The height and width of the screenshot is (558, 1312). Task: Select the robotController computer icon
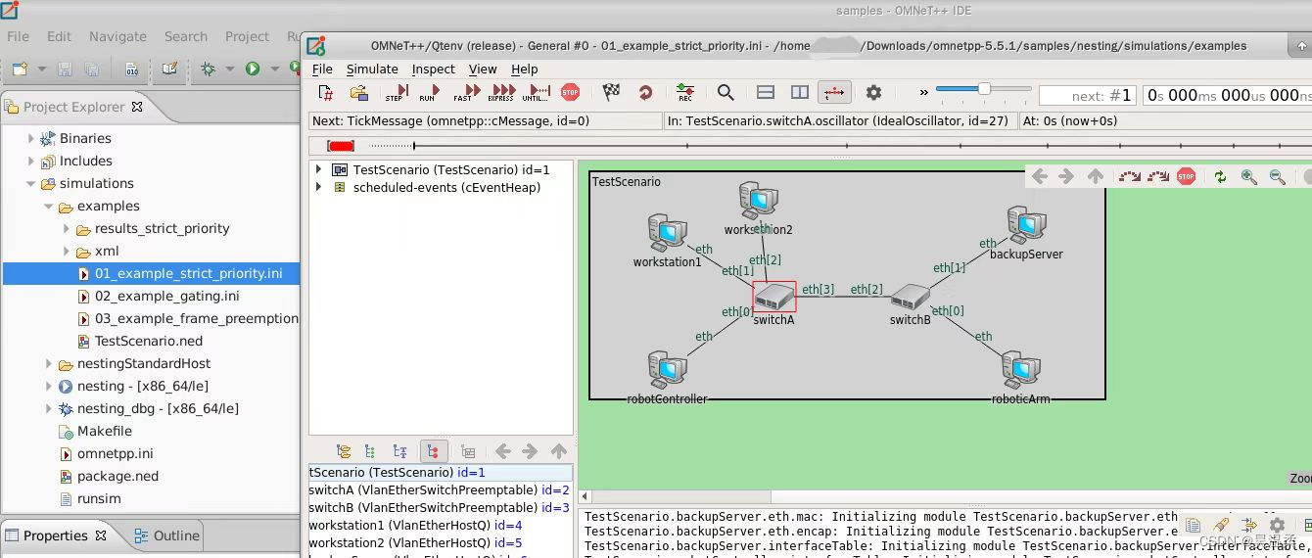(668, 371)
